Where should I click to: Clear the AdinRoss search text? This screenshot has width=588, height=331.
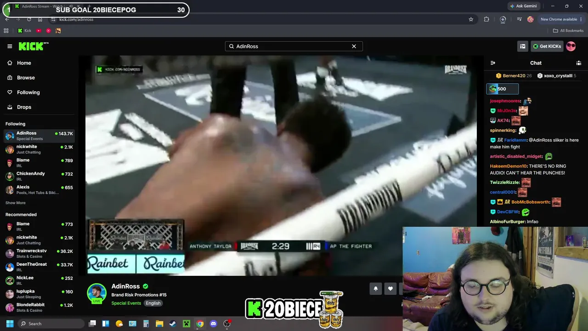click(354, 46)
